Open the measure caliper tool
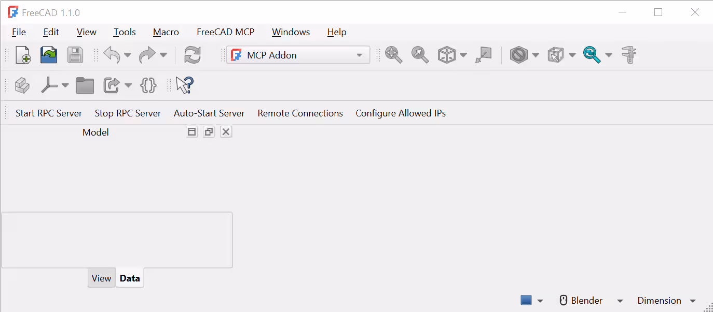Image resolution: width=713 pixels, height=312 pixels. point(629,55)
